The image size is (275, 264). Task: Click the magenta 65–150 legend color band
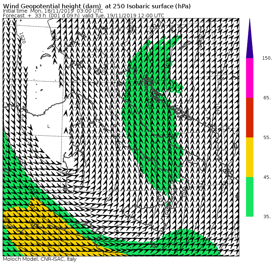pos(250,78)
